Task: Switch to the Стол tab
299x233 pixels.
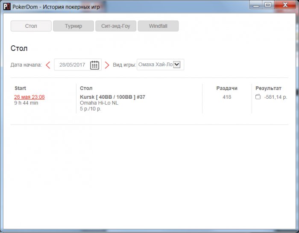Action: pos(31,26)
